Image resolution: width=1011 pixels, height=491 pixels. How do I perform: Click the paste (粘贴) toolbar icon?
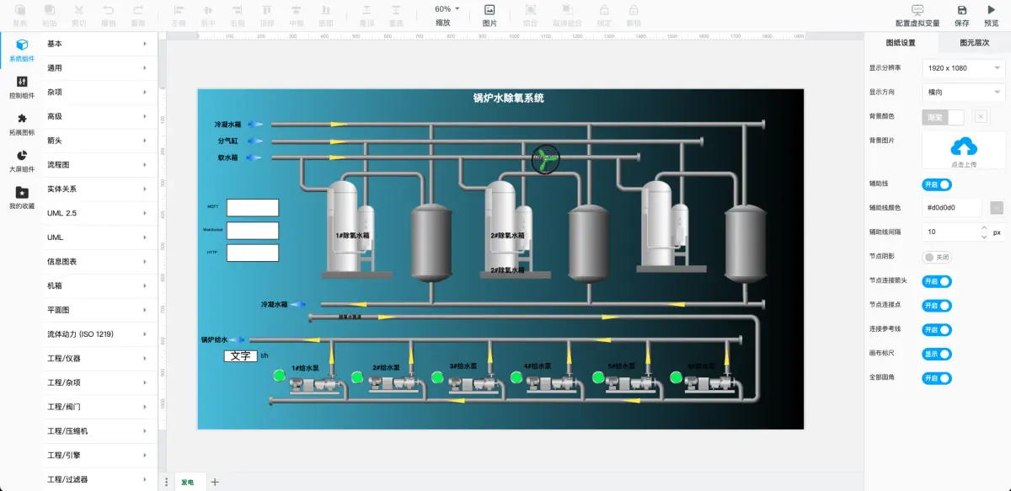50,10
